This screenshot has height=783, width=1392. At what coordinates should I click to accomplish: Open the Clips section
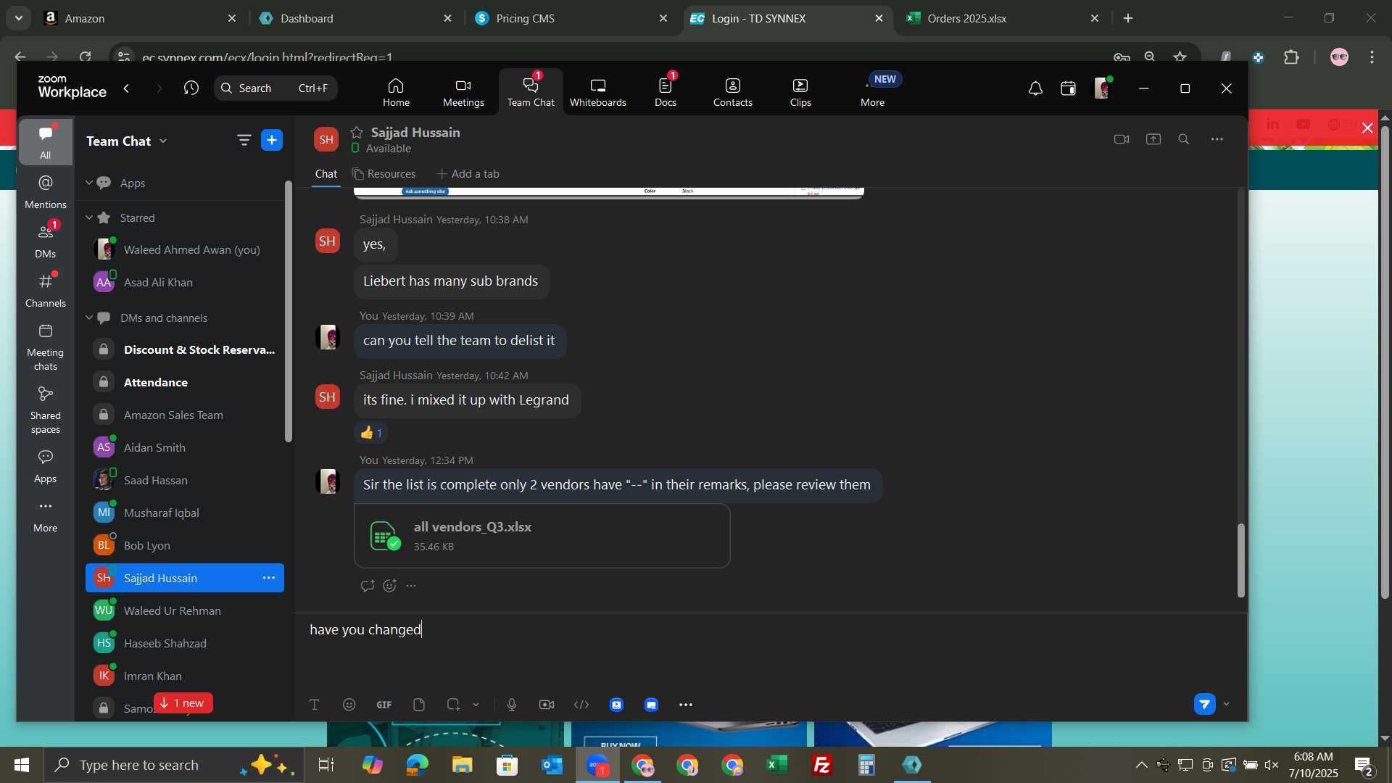click(800, 93)
